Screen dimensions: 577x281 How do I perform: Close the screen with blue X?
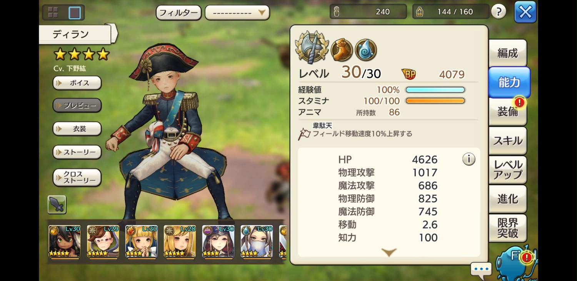point(525,12)
